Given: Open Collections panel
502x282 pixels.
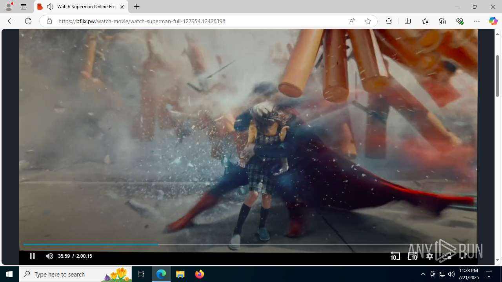Looking at the screenshot, I should click(x=442, y=21).
